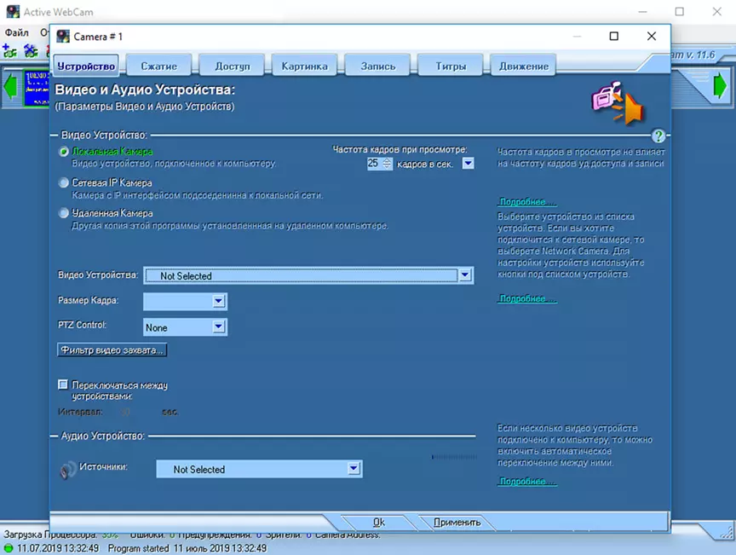Click the camera and speaker device icon
The width and height of the screenshot is (736, 555).
(618, 103)
